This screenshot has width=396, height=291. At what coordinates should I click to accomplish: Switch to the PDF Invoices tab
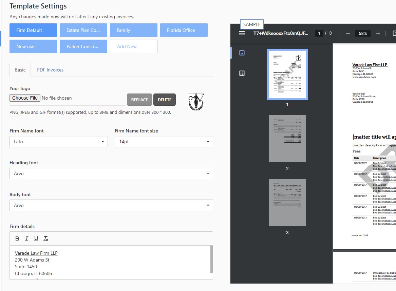tap(50, 70)
